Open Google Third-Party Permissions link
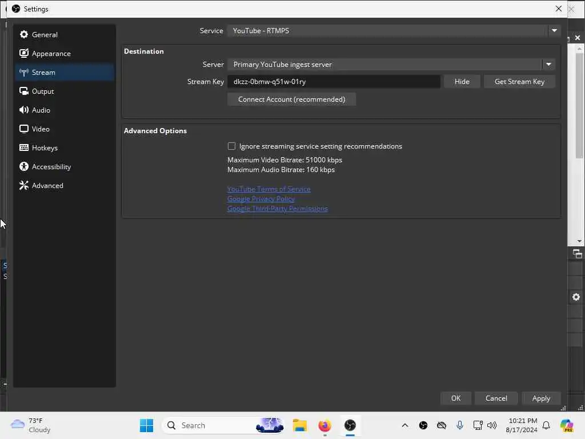 (278, 208)
